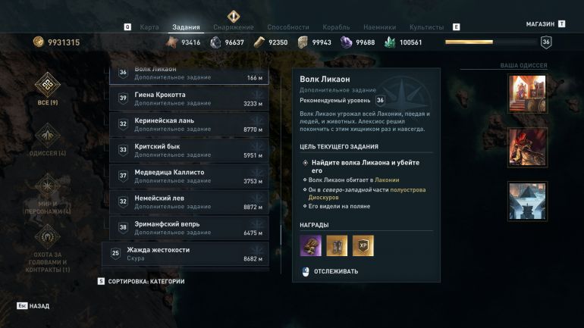This screenshot has width=584, height=328.
Task: Click ОТСЛЕЖИВАТЬ to track the quest
Action: (x=336, y=271)
